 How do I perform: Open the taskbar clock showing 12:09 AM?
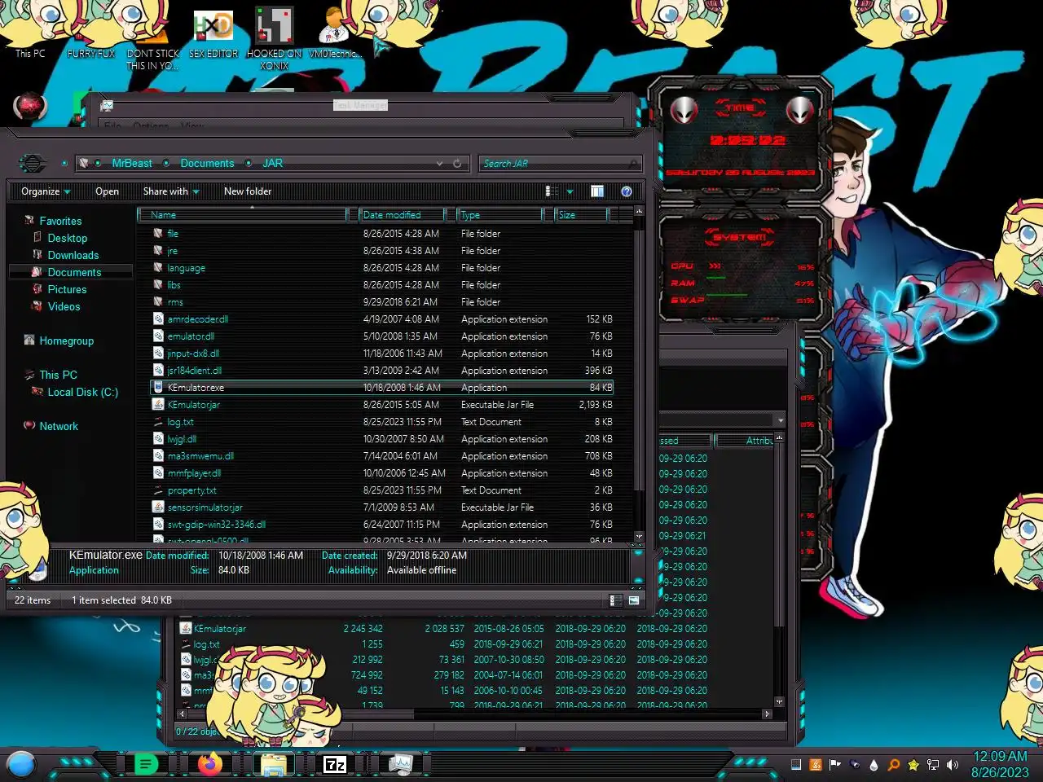pyautogui.click(x=1000, y=765)
